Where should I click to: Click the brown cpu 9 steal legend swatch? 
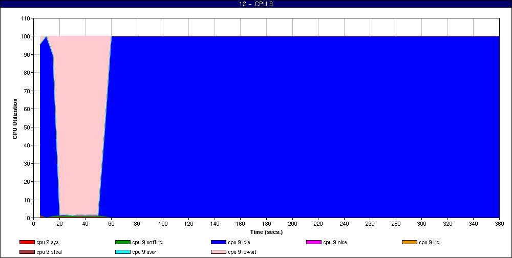(27, 252)
